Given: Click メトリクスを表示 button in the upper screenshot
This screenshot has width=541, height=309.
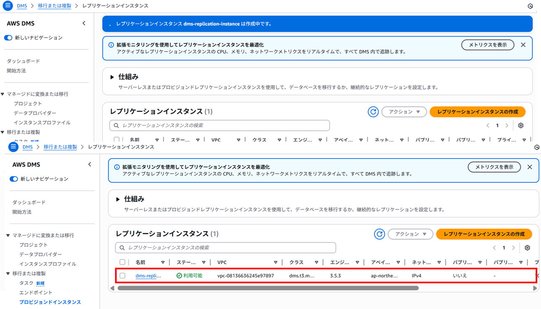Looking at the screenshot, I should (x=488, y=45).
